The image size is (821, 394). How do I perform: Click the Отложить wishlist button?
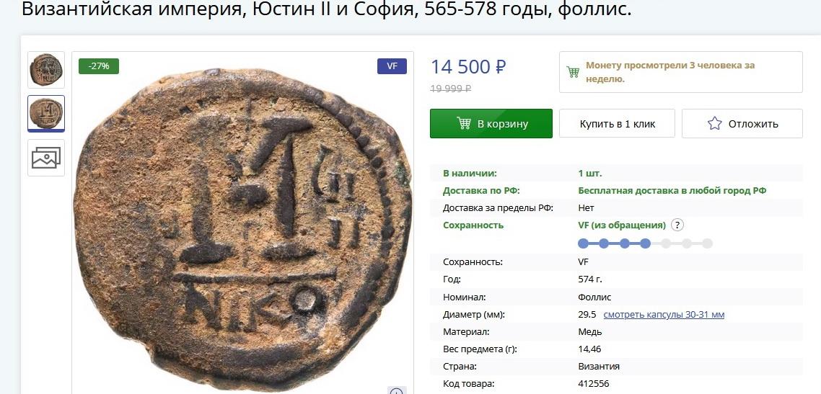[742, 123]
